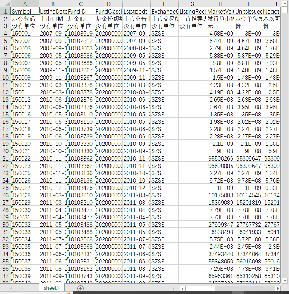
Task: Select fund code cell 150022
Action: 25,159
